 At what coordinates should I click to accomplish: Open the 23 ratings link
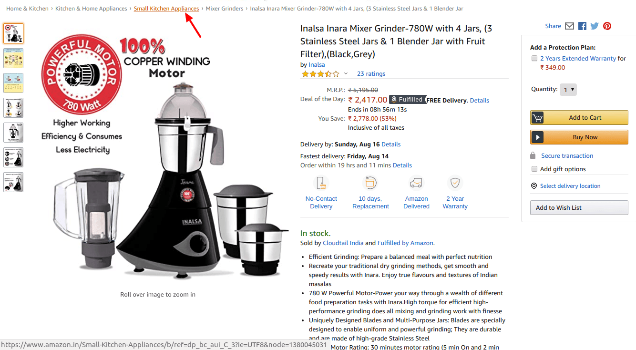[x=371, y=74]
